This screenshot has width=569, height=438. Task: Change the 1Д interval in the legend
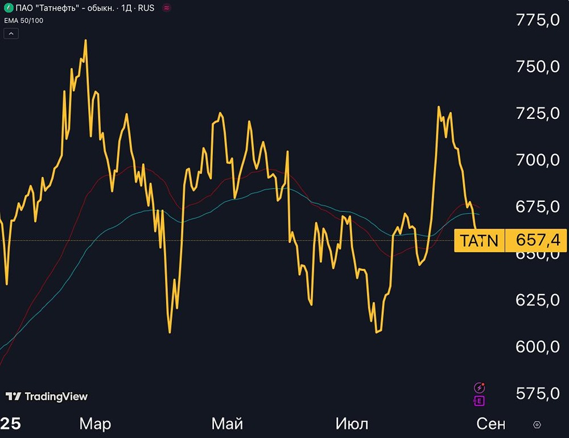(x=126, y=8)
